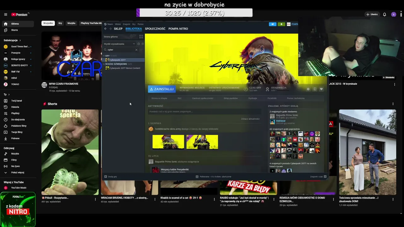
Task: Select the Wszystko filter chip
Action: click(x=48, y=23)
